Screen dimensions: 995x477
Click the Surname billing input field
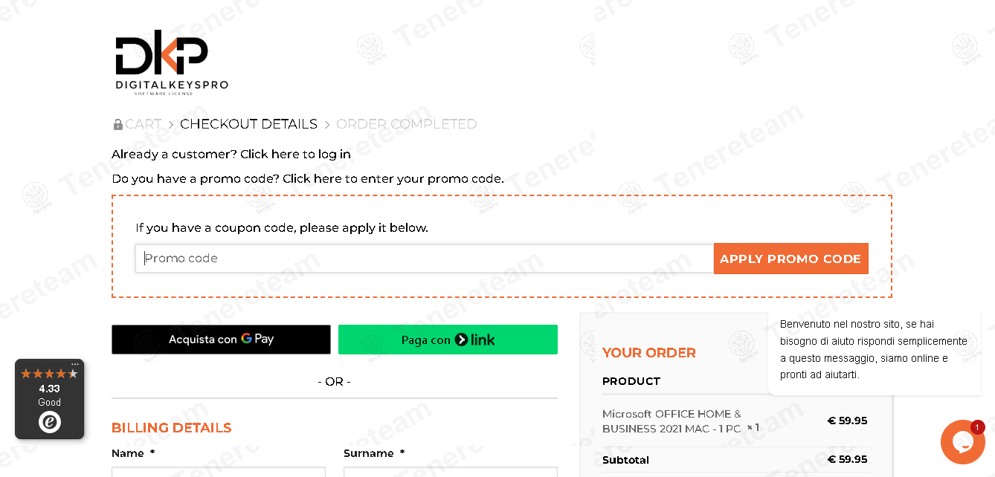point(450,471)
